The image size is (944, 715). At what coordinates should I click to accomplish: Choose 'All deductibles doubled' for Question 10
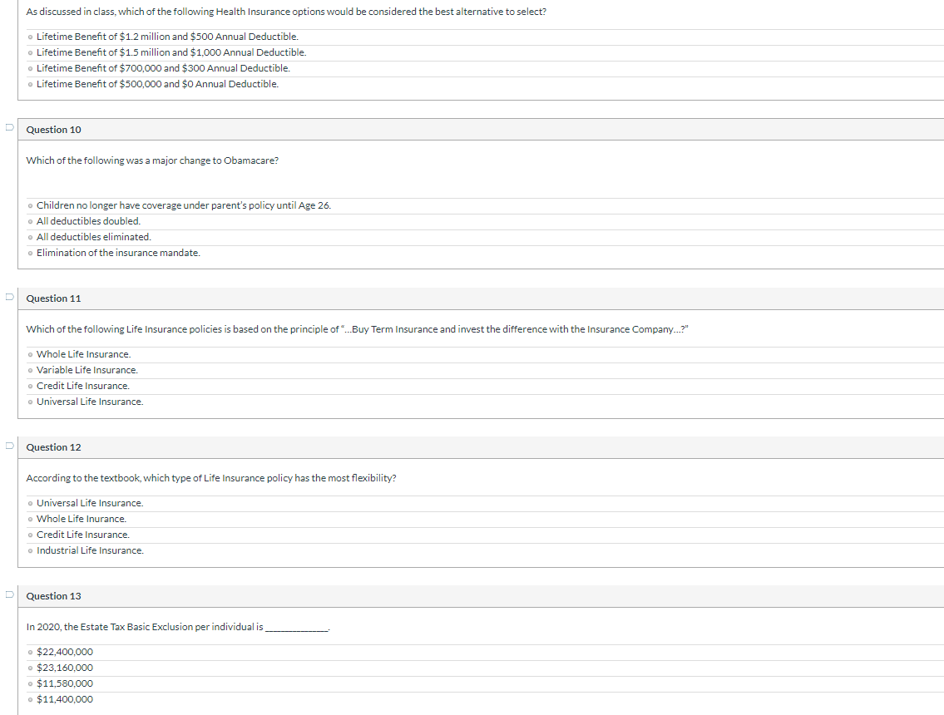(28, 221)
